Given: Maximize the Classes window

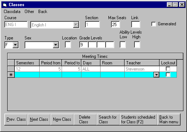Looking at the screenshot, I should tap(175, 5).
